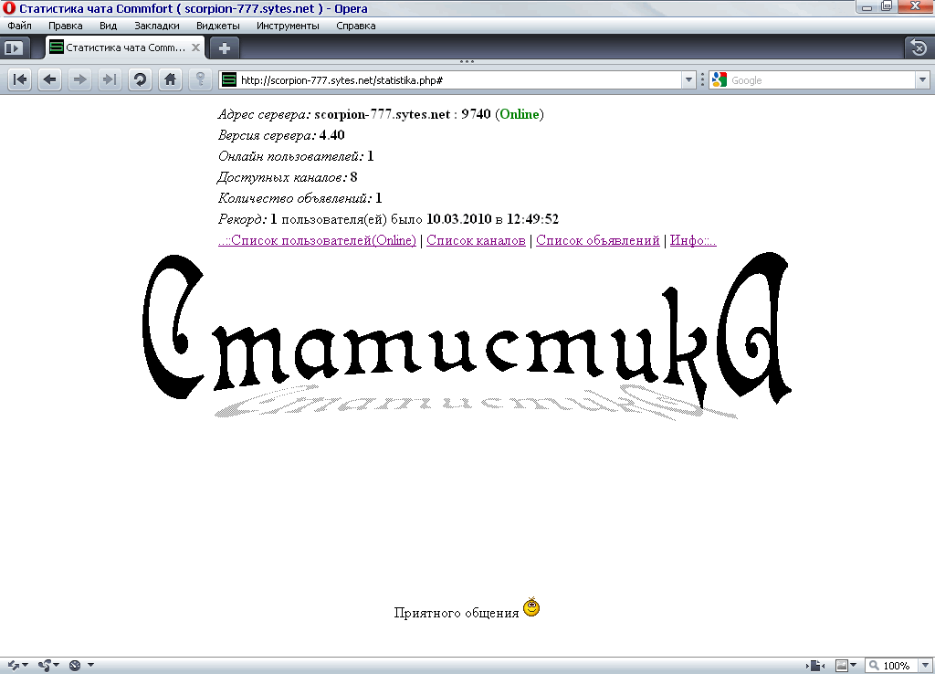935x674 pixels.
Task: Click the Opera Turbo icon in status bar
Action: point(75,666)
